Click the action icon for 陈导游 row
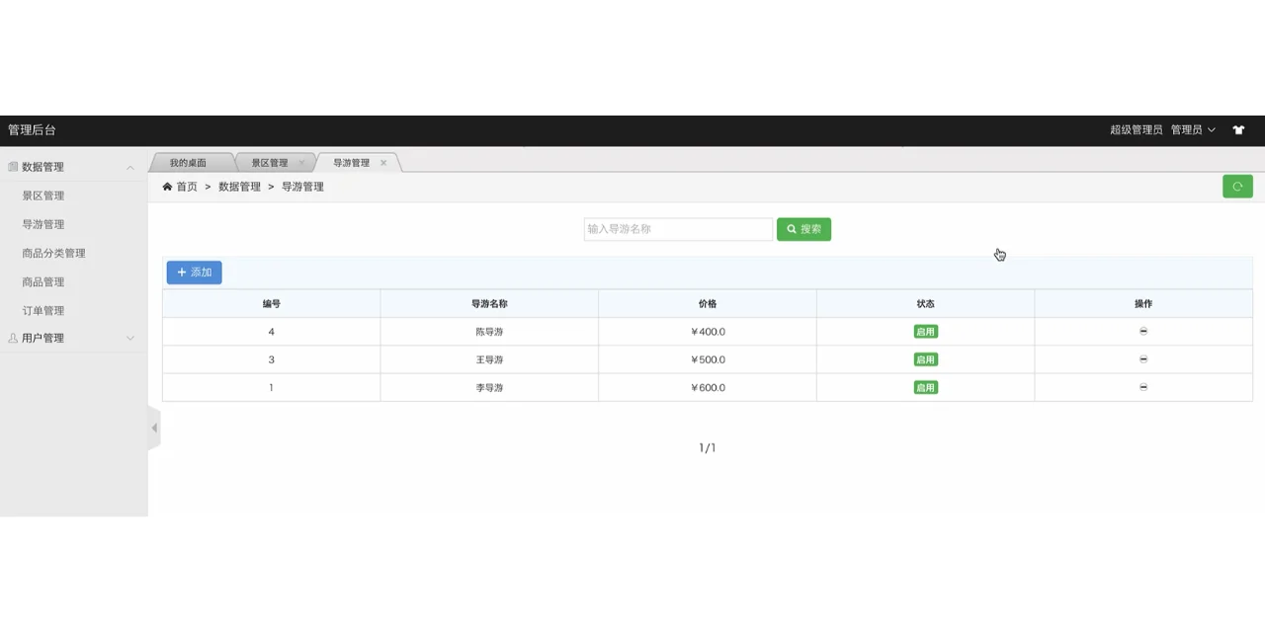1265x631 pixels. [1143, 332]
